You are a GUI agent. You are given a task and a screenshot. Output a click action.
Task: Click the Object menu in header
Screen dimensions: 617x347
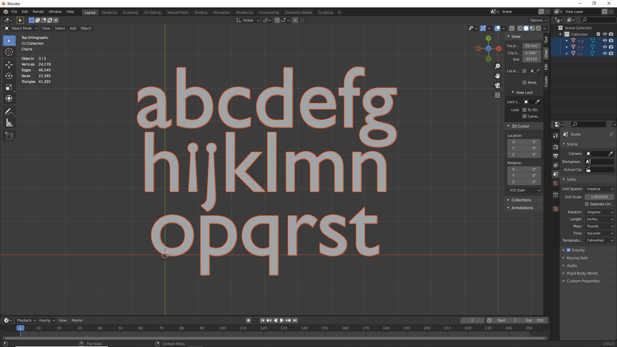click(x=85, y=28)
